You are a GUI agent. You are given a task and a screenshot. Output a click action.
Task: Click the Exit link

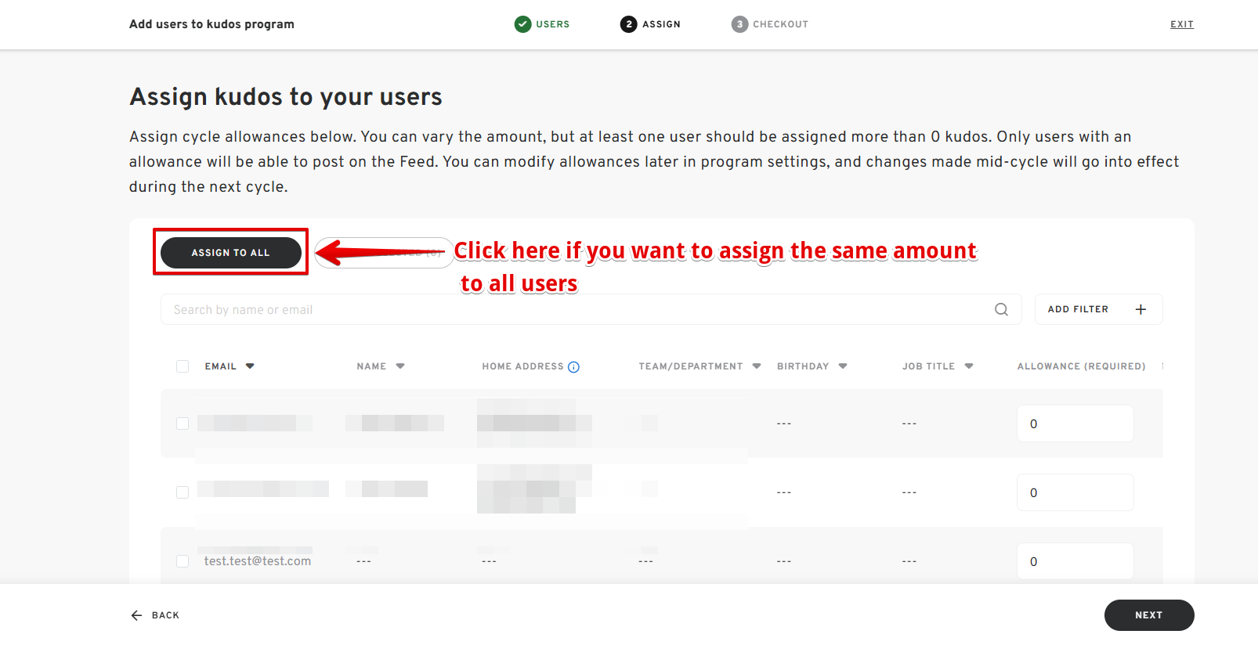click(x=1181, y=24)
